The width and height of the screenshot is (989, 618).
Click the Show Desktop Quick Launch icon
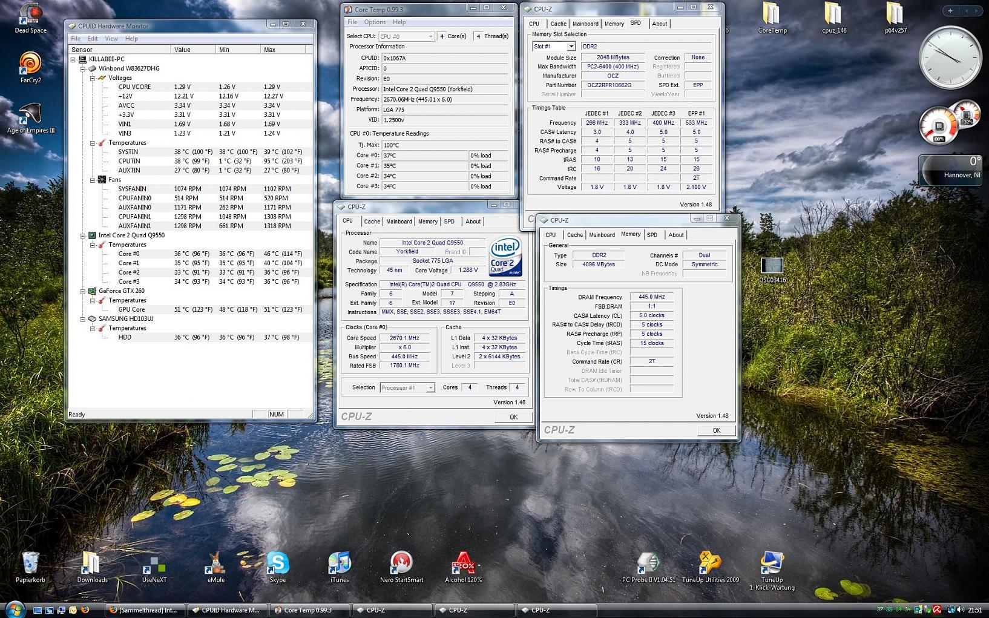pyautogui.click(x=37, y=610)
